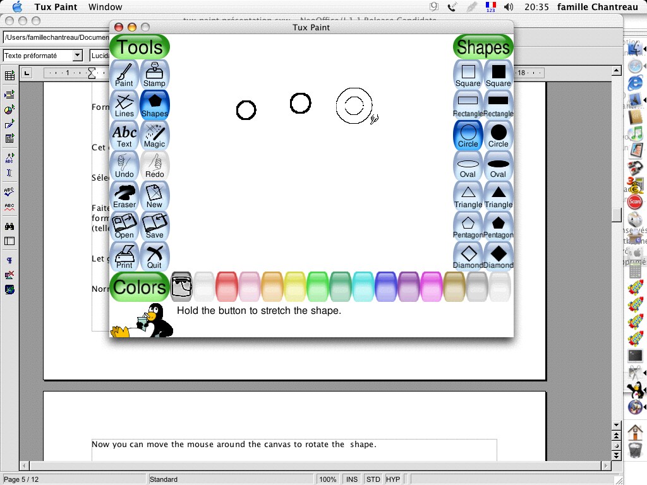The image size is (647, 485).
Task: Activate the Magic wand tool
Action: click(155, 135)
